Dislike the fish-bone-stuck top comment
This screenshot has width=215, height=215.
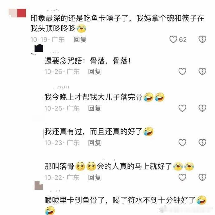[203, 39]
